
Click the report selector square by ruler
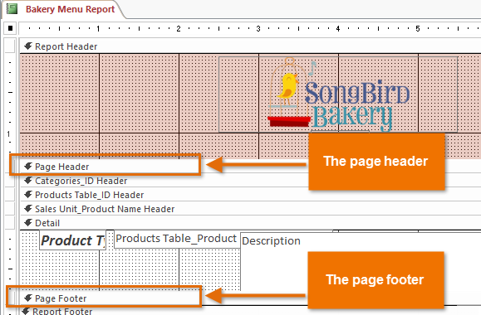10,28
